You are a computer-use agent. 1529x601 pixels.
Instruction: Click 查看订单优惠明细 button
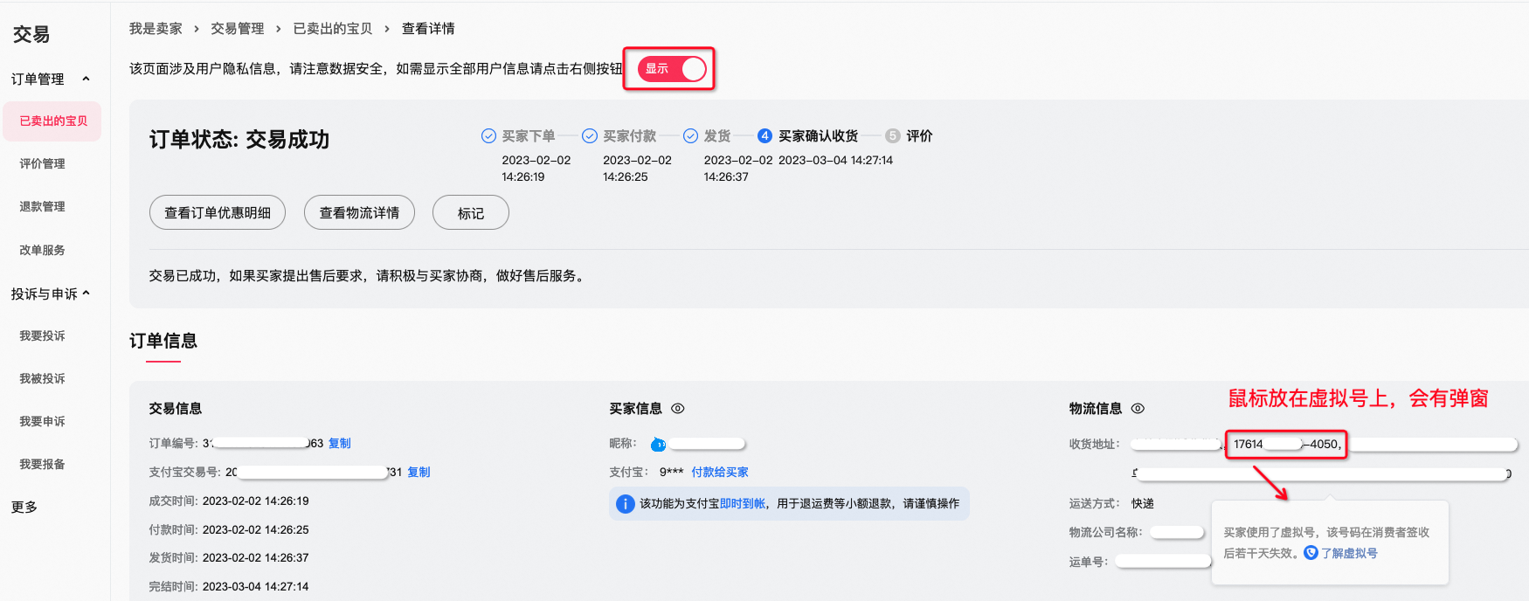(x=218, y=212)
